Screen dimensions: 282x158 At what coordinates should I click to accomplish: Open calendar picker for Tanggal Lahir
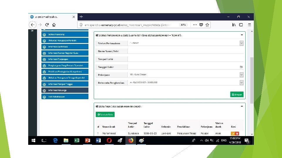click(x=241, y=67)
